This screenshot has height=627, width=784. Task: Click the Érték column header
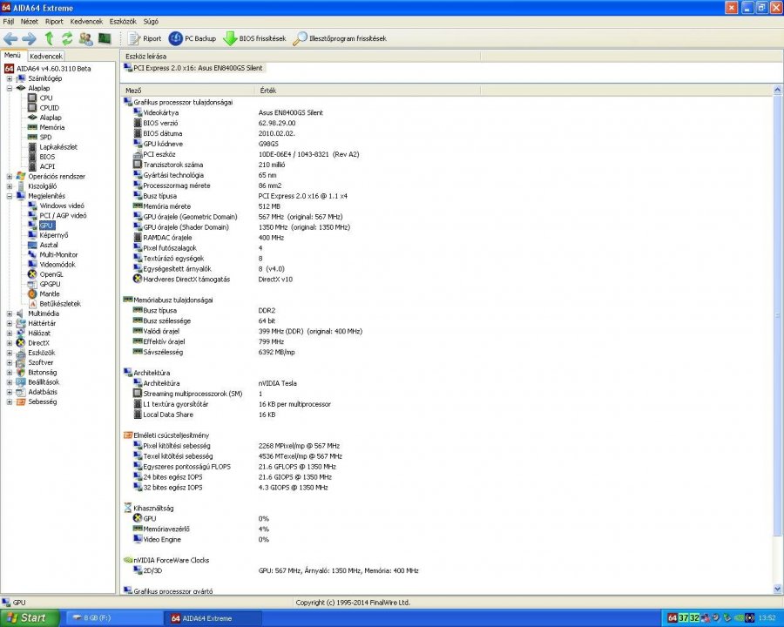(x=368, y=91)
